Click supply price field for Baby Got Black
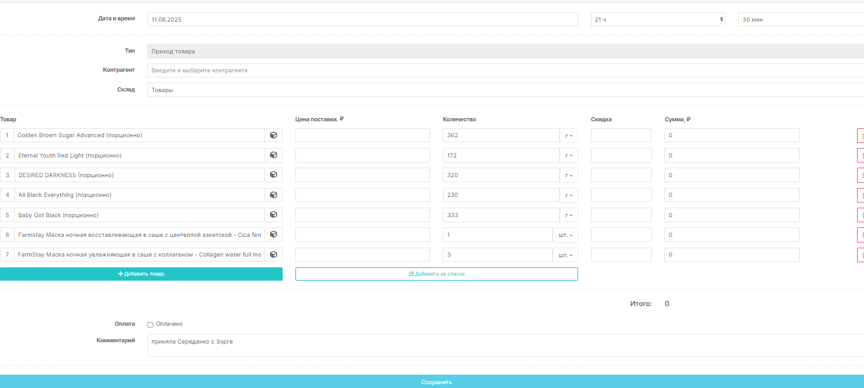Viewport: 864px width, 388px height. coord(363,215)
